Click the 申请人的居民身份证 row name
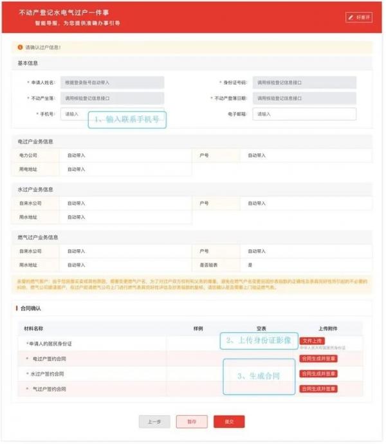 (x=49, y=344)
